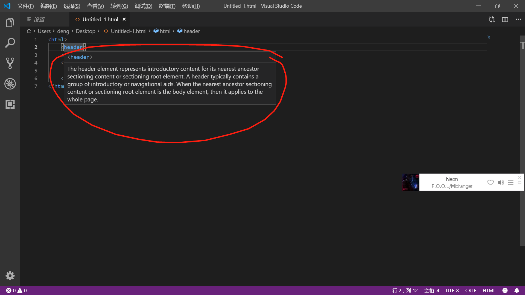
Task: Click the vertical scrollbar in editor
Action: point(522,141)
